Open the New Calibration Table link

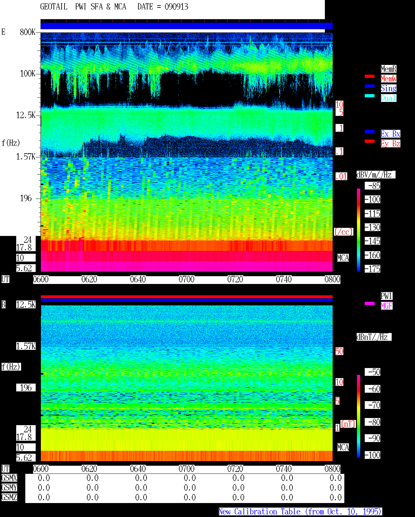coord(300,512)
